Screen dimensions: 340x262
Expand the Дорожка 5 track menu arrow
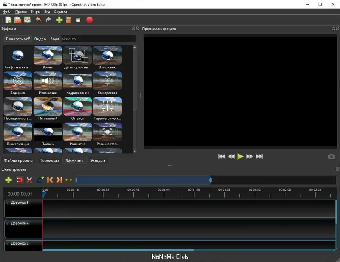point(7,203)
